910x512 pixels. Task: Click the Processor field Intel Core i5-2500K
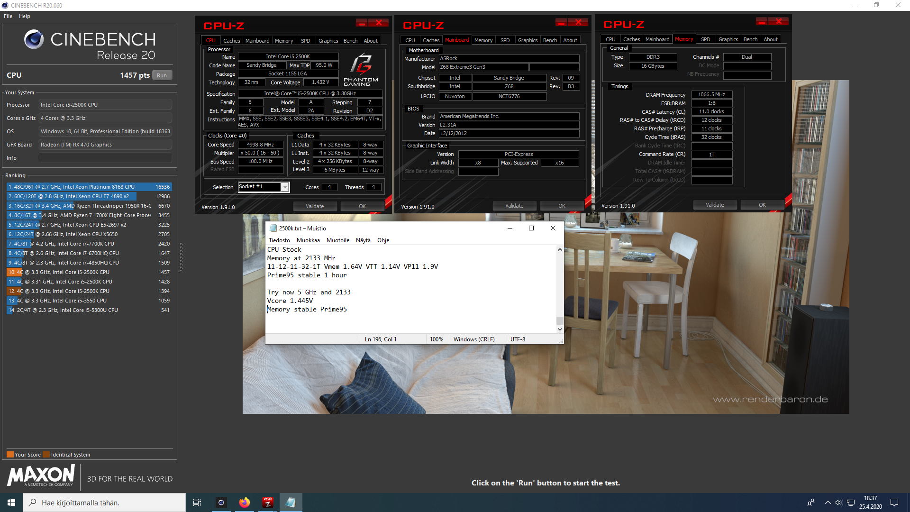105,105
